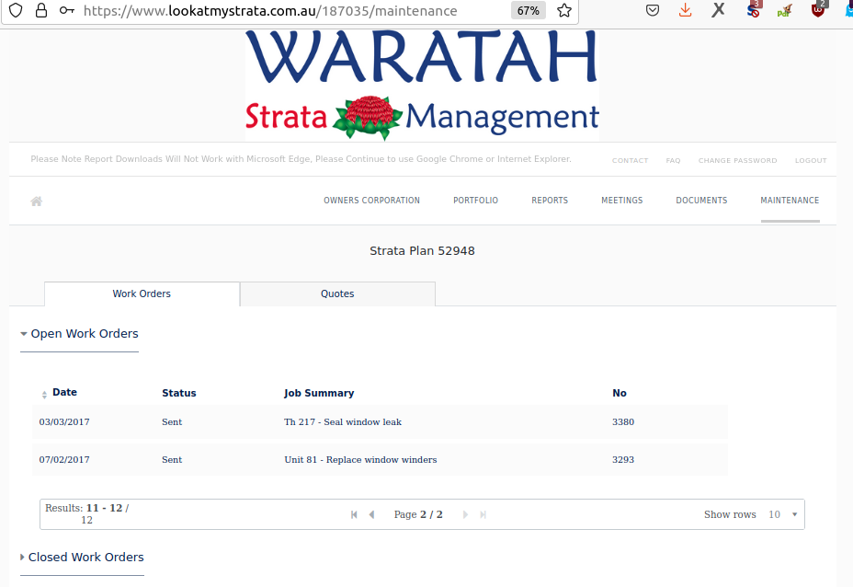Open the Pocket save icon
This screenshot has height=587, width=853.
(x=653, y=10)
